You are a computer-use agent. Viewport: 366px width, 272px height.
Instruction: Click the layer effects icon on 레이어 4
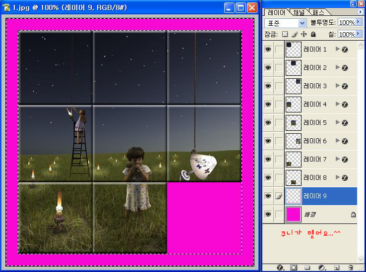click(345, 105)
